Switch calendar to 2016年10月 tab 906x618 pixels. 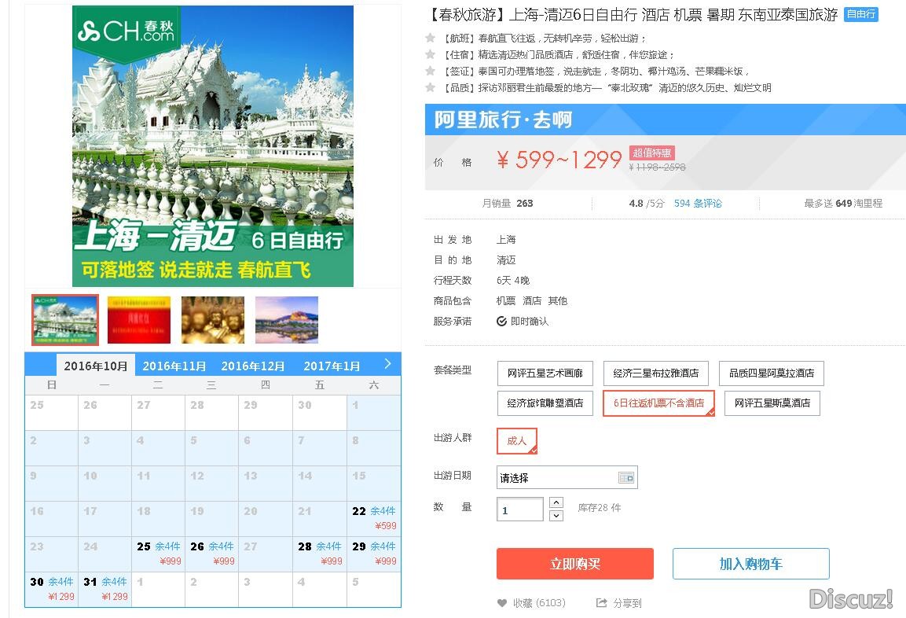[x=96, y=366]
